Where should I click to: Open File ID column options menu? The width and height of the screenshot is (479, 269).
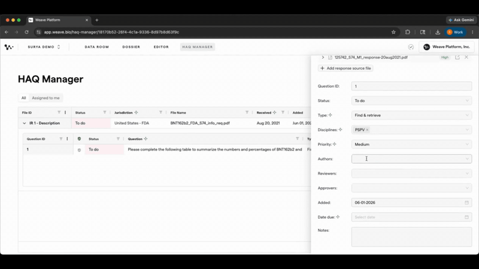65,112
